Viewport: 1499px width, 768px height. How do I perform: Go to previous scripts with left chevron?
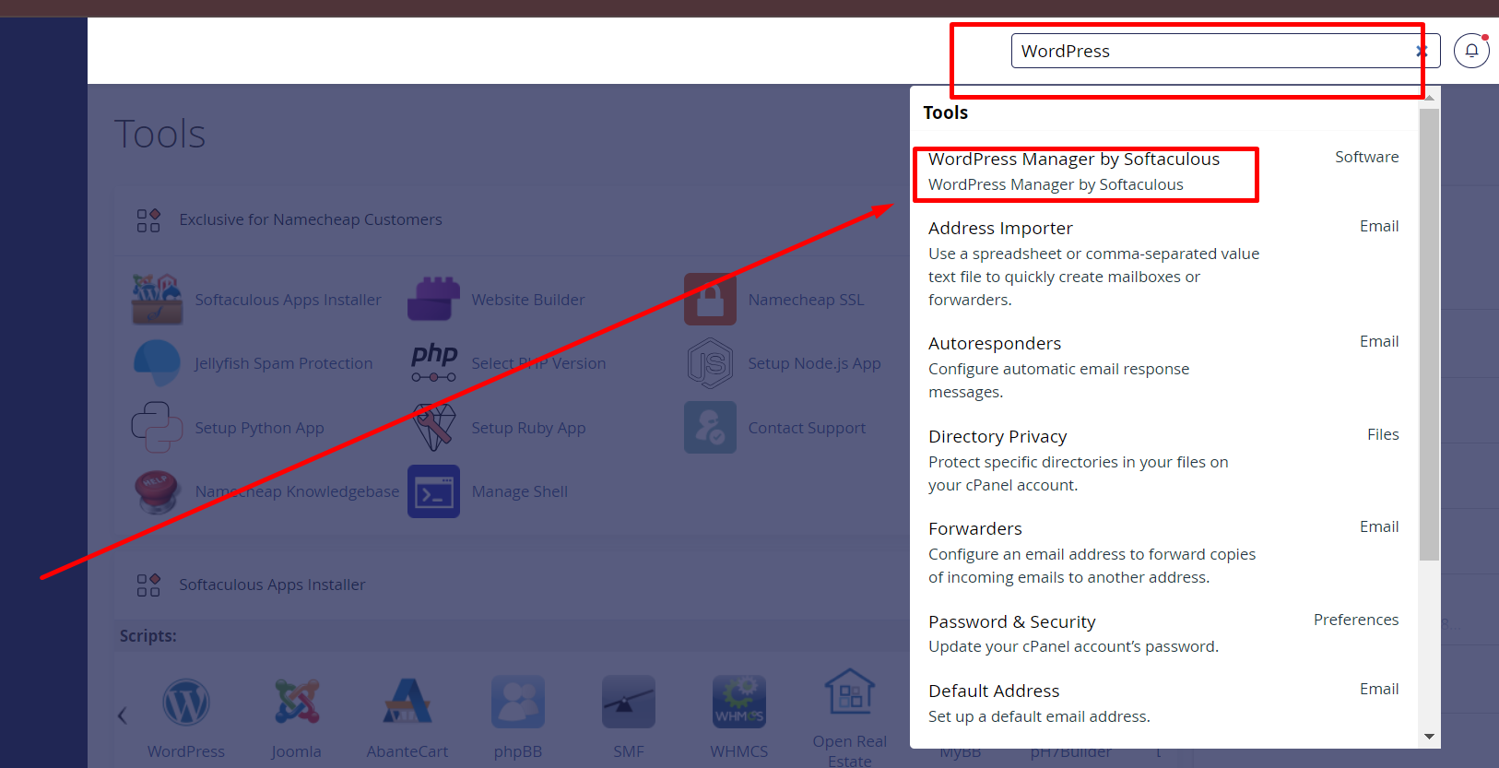click(123, 715)
